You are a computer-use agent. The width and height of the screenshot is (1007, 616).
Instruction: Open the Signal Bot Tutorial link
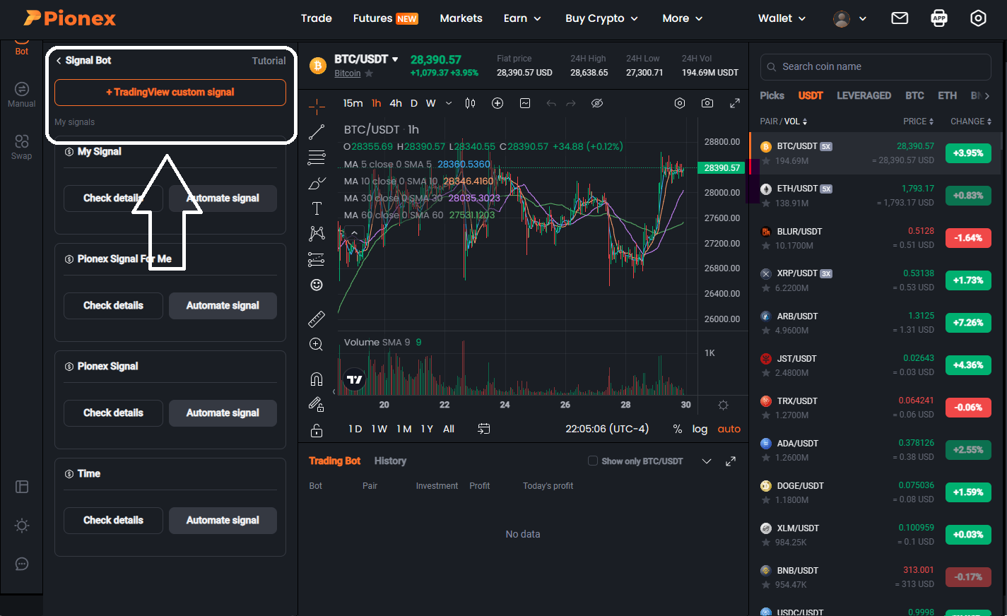click(269, 60)
